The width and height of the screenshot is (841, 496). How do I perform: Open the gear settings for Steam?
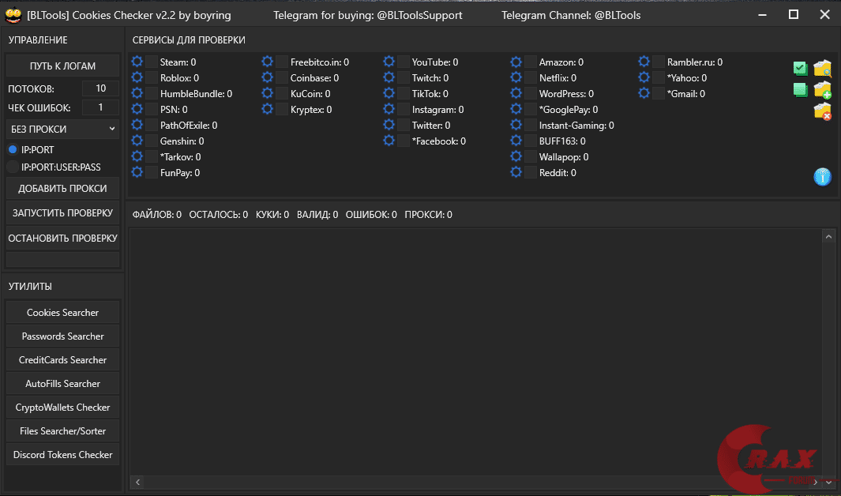[x=137, y=62]
